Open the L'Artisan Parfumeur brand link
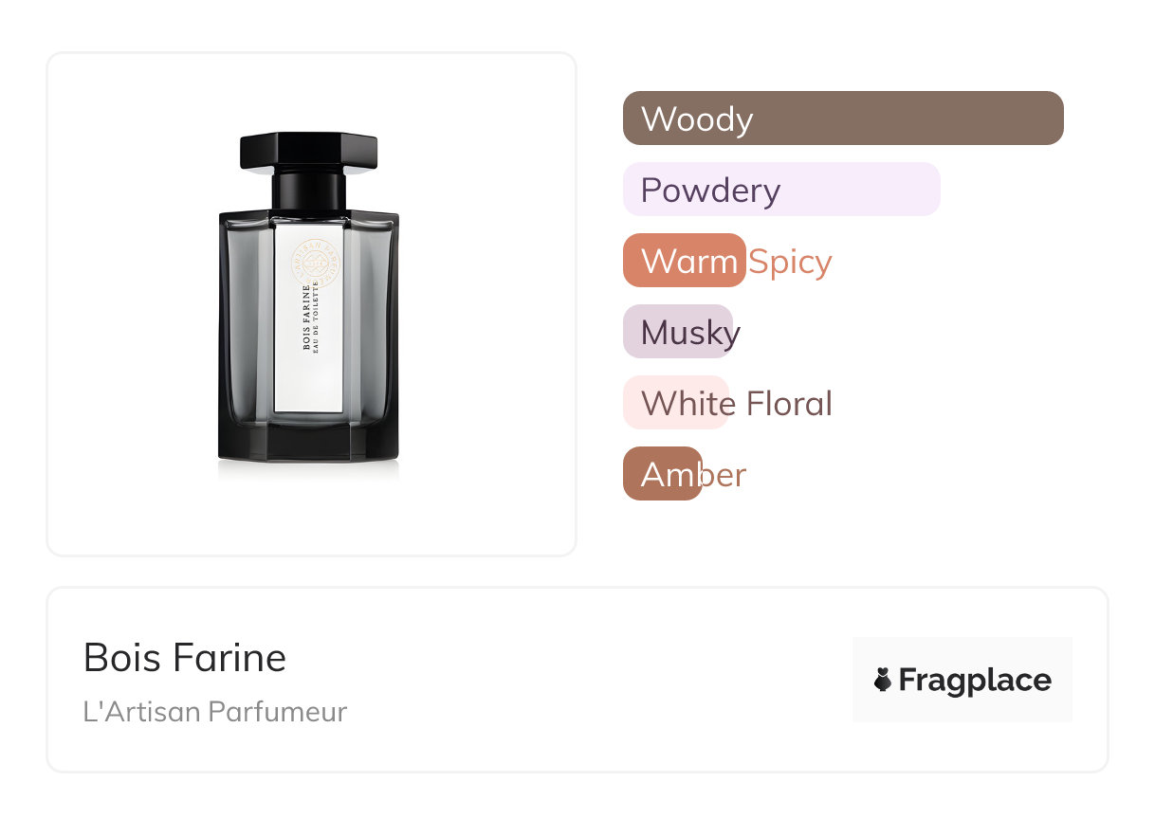Viewport: 1155px width, 819px height. [x=215, y=711]
